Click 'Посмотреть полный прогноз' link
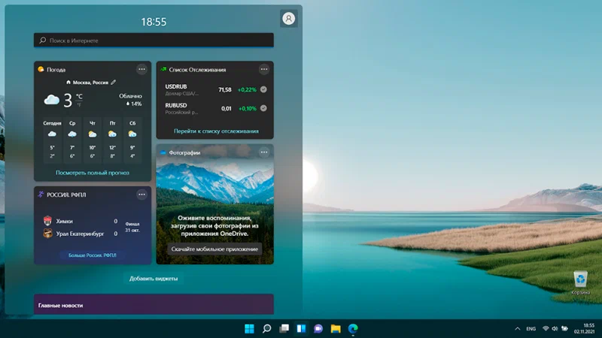Viewport: 602px width, 338px height. click(x=92, y=173)
